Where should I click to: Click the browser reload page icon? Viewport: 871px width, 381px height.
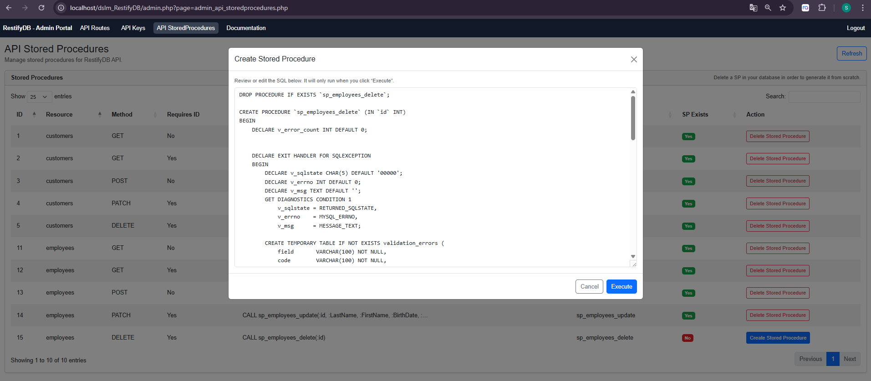tap(41, 8)
